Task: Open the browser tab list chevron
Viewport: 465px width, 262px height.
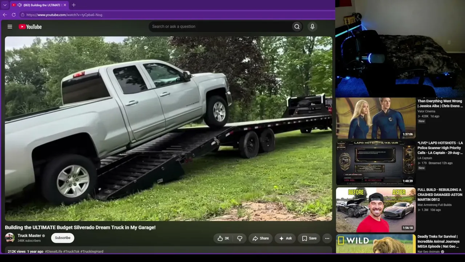Action: pyautogui.click(x=5, y=5)
